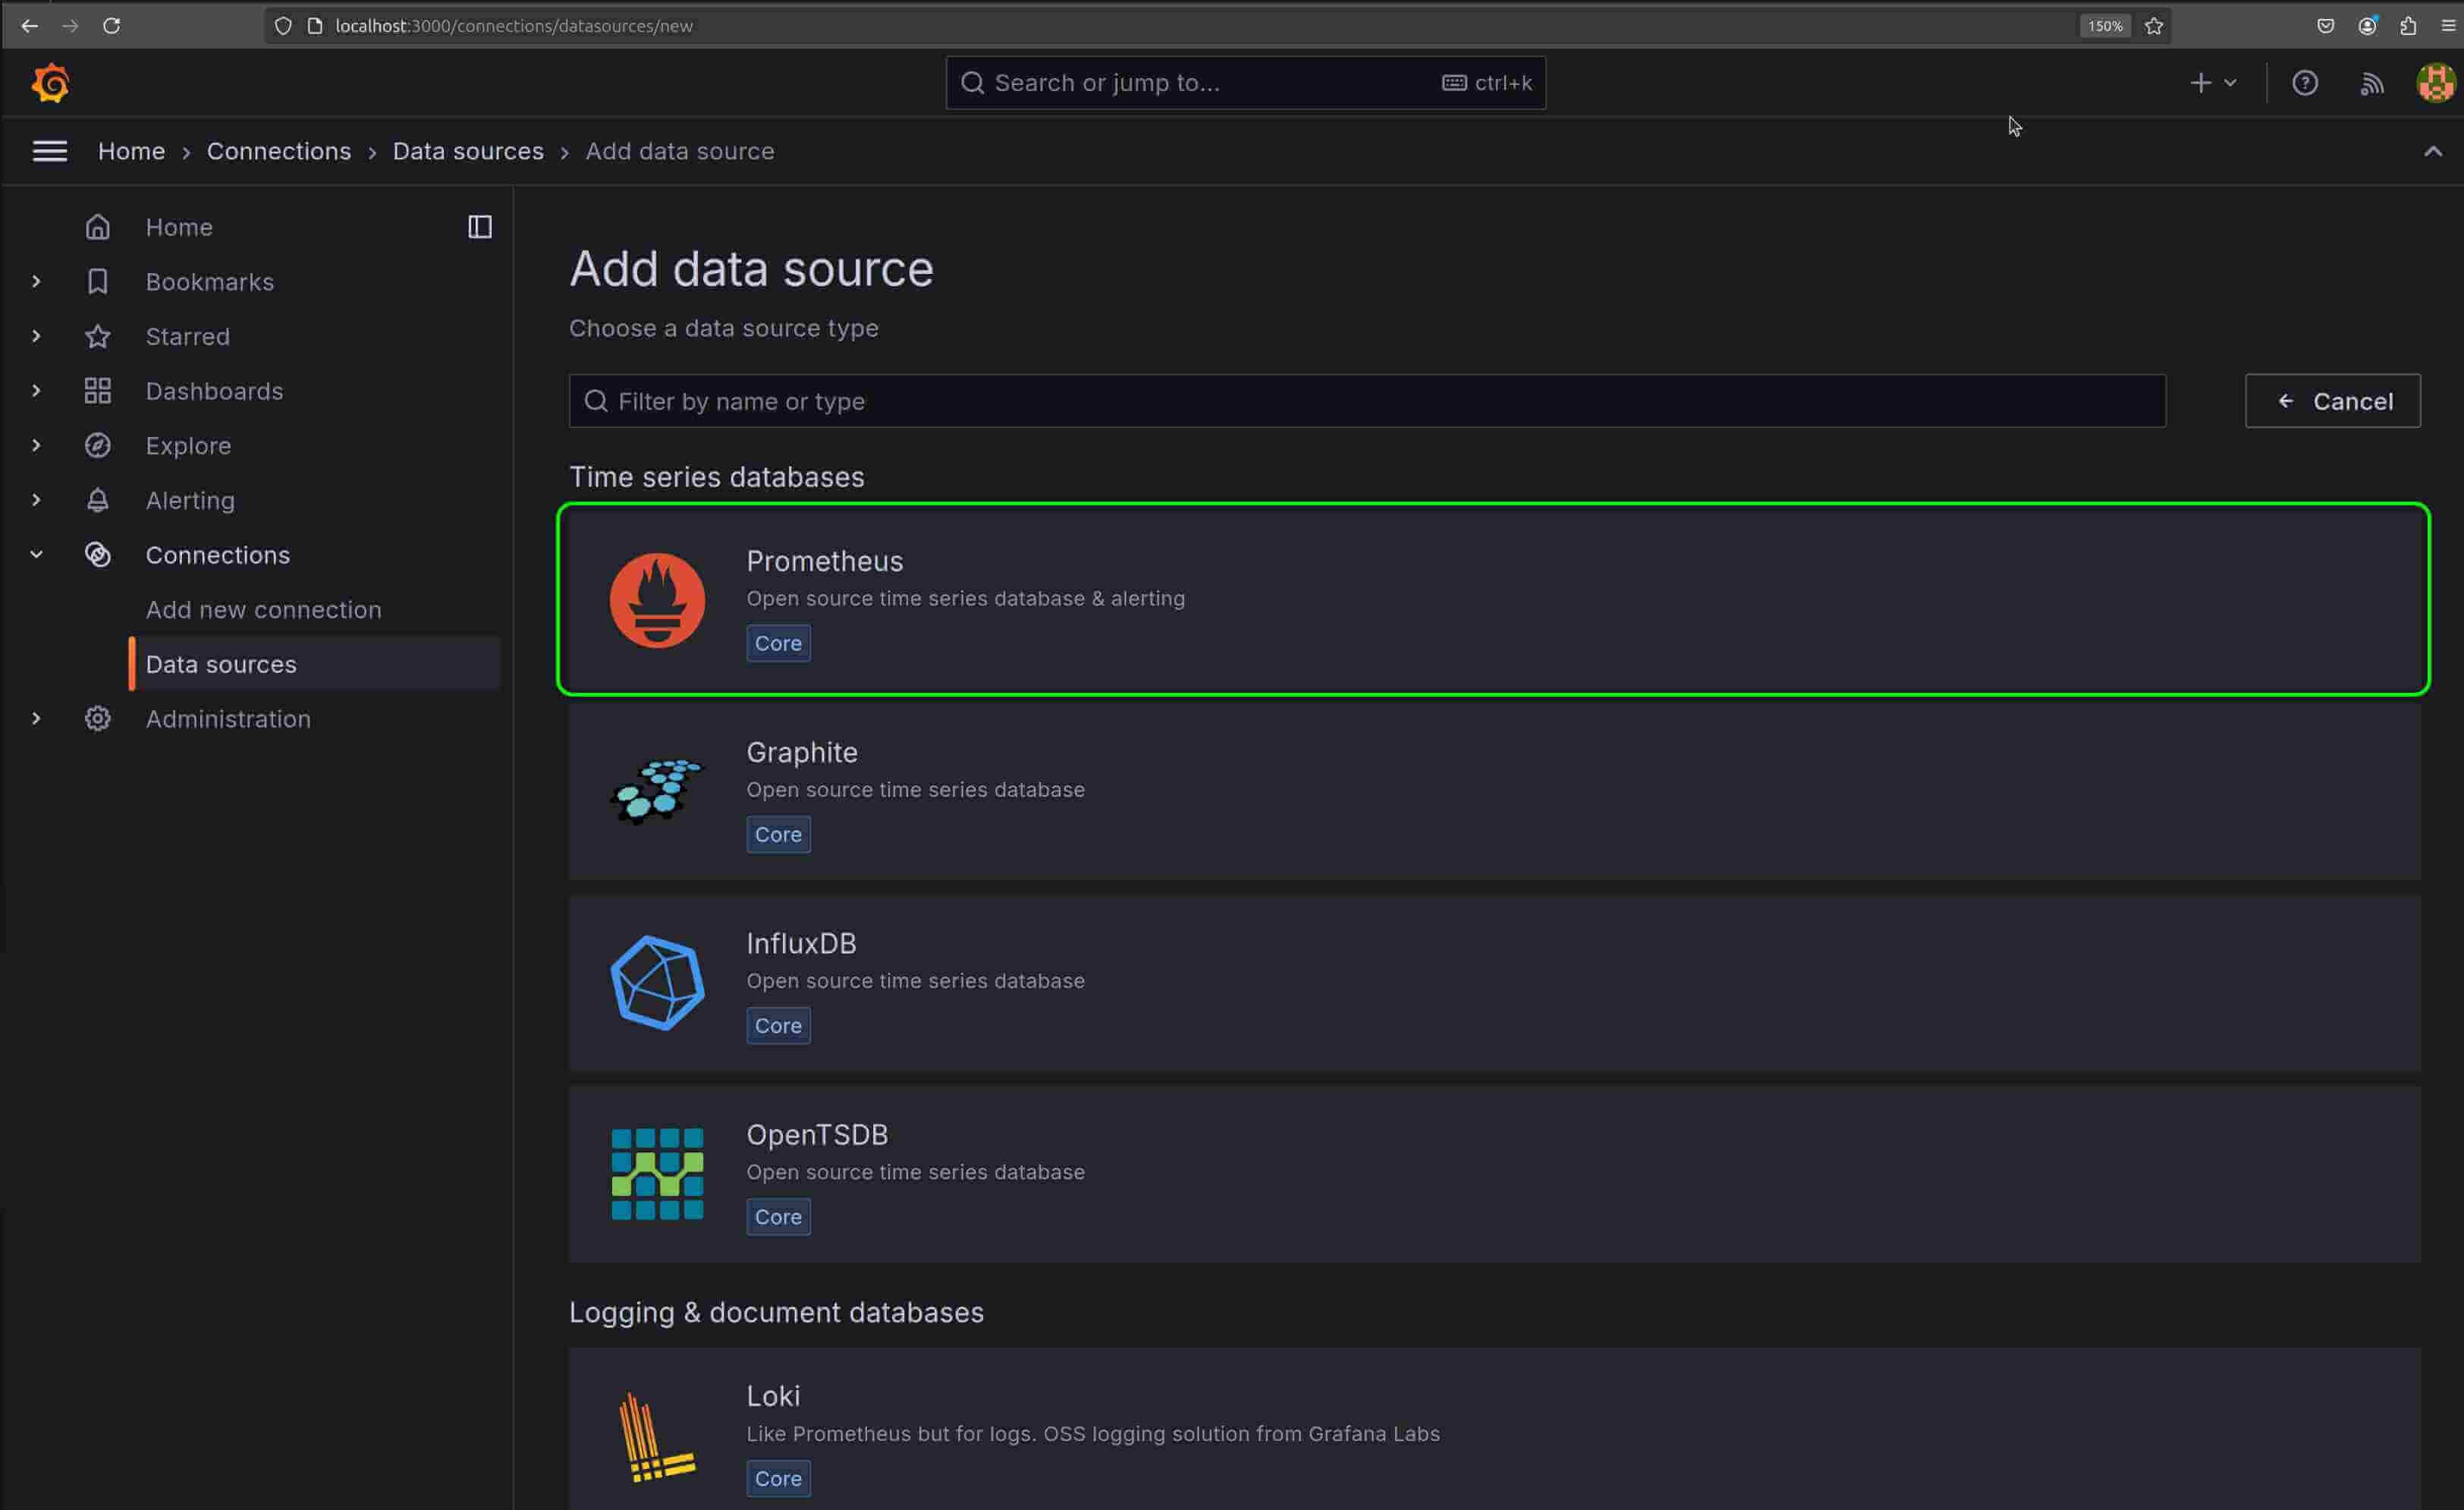Click the Grafana logo icon
This screenshot has height=1510, width=2464.
click(x=50, y=82)
